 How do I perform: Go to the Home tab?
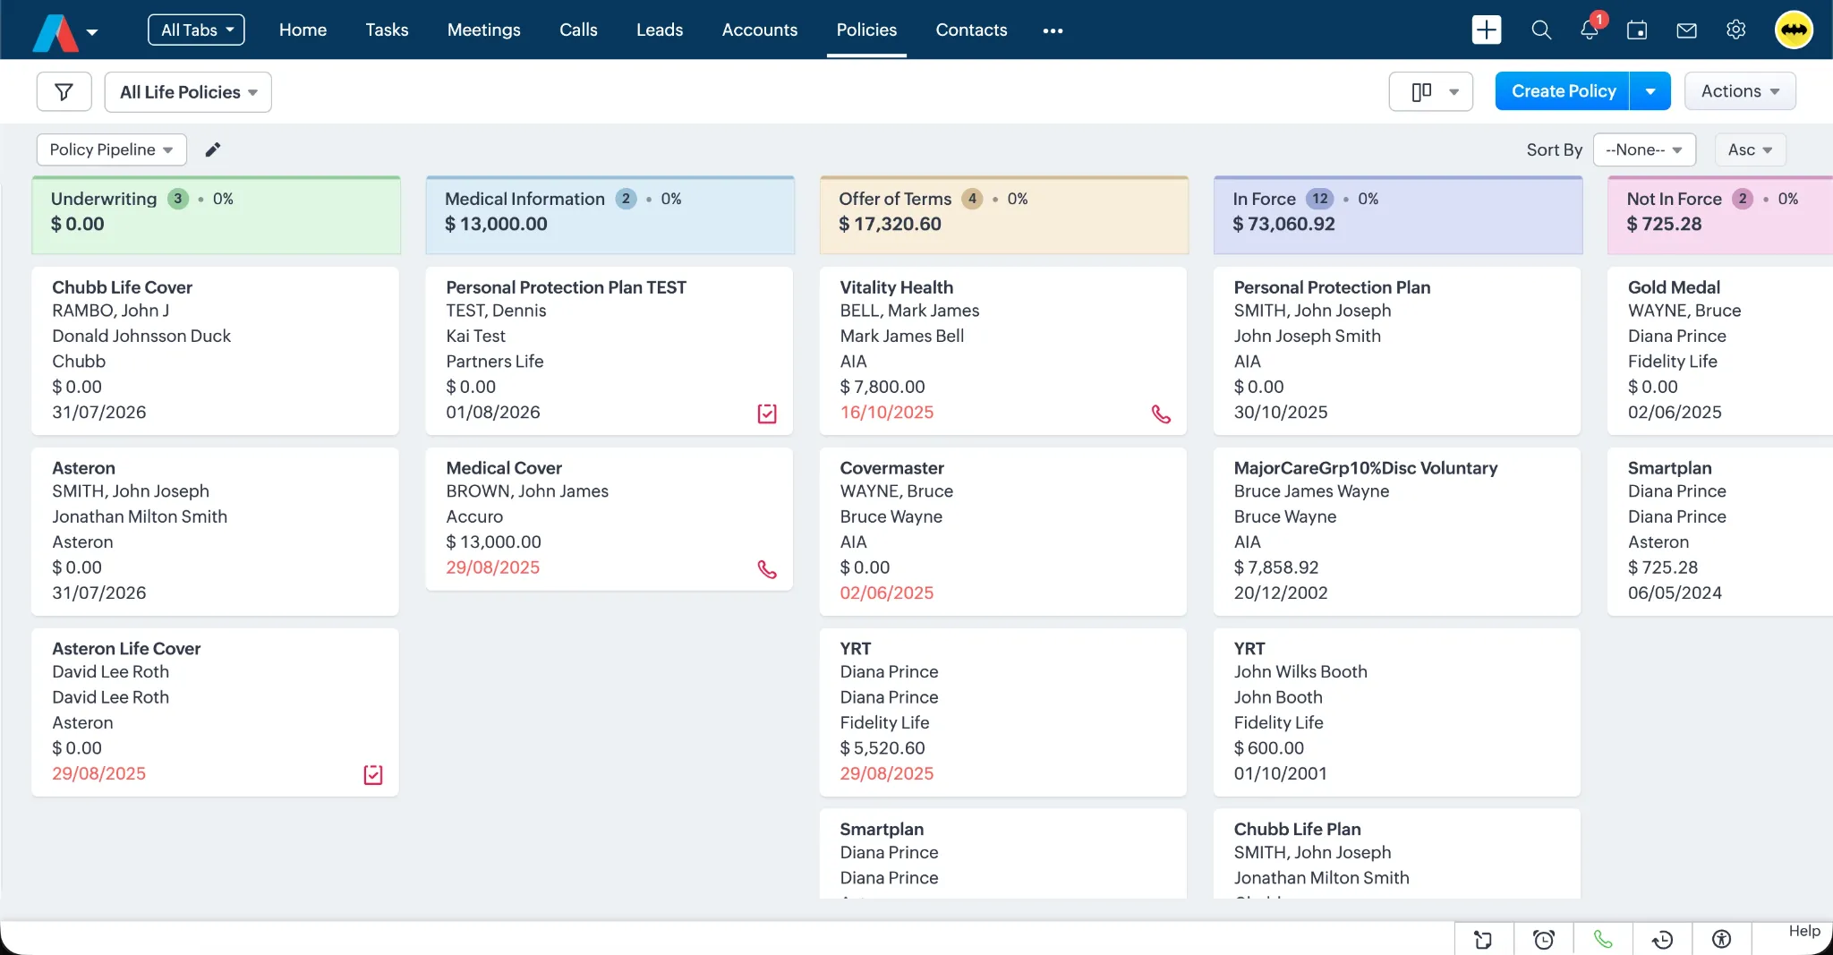point(303,30)
